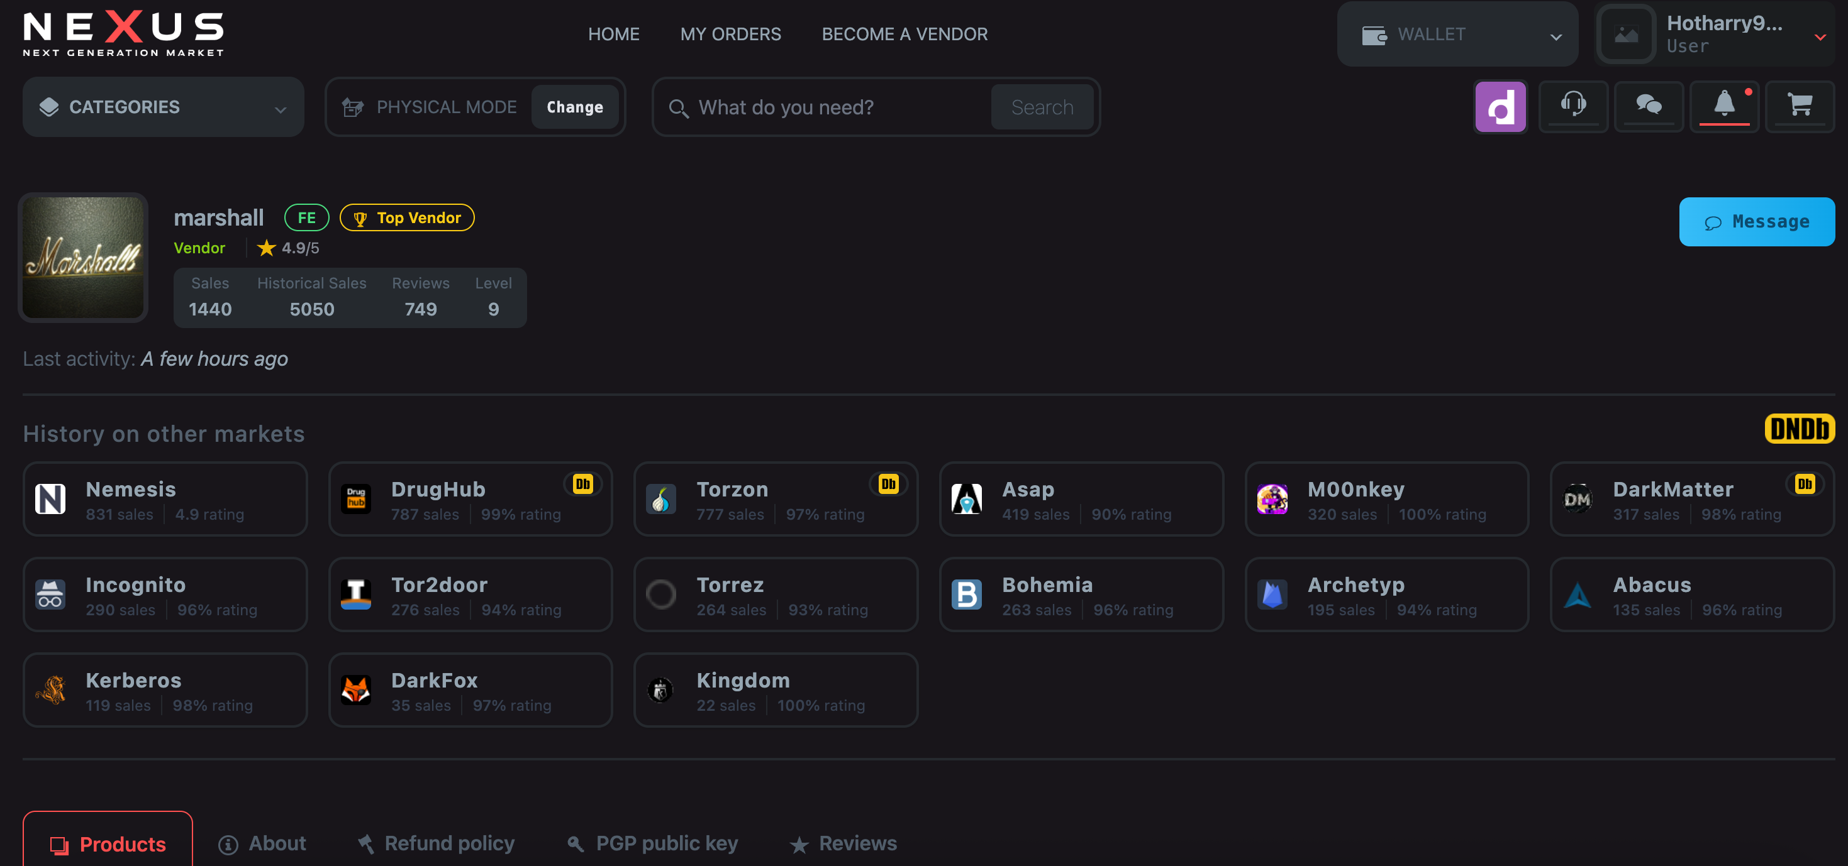The width and height of the screenshot is (1848, 866).
Task: Click the Search button
Action: [x=1042, y=107]
